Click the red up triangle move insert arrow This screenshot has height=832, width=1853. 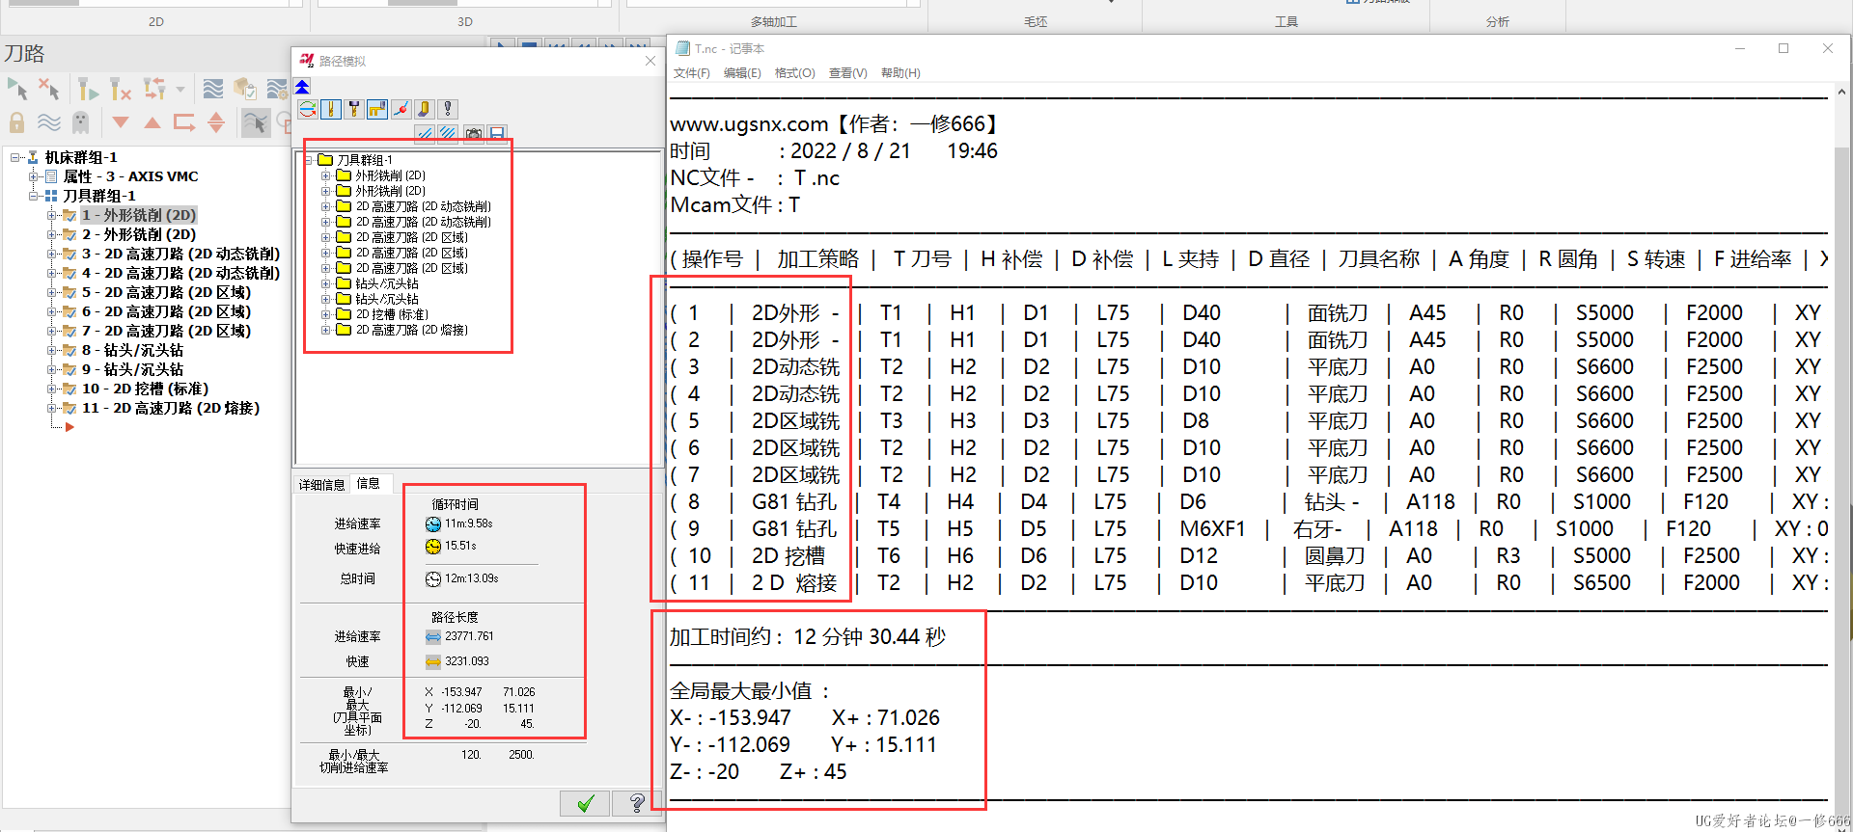click(152, 122)
